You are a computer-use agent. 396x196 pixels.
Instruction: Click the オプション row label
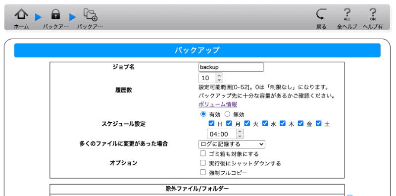point(123,163)
